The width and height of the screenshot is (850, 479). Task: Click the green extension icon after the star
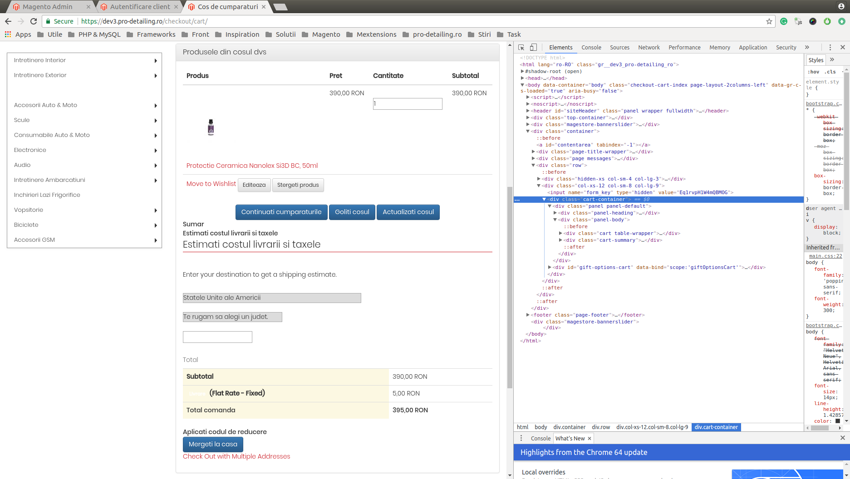click(784, 21)
